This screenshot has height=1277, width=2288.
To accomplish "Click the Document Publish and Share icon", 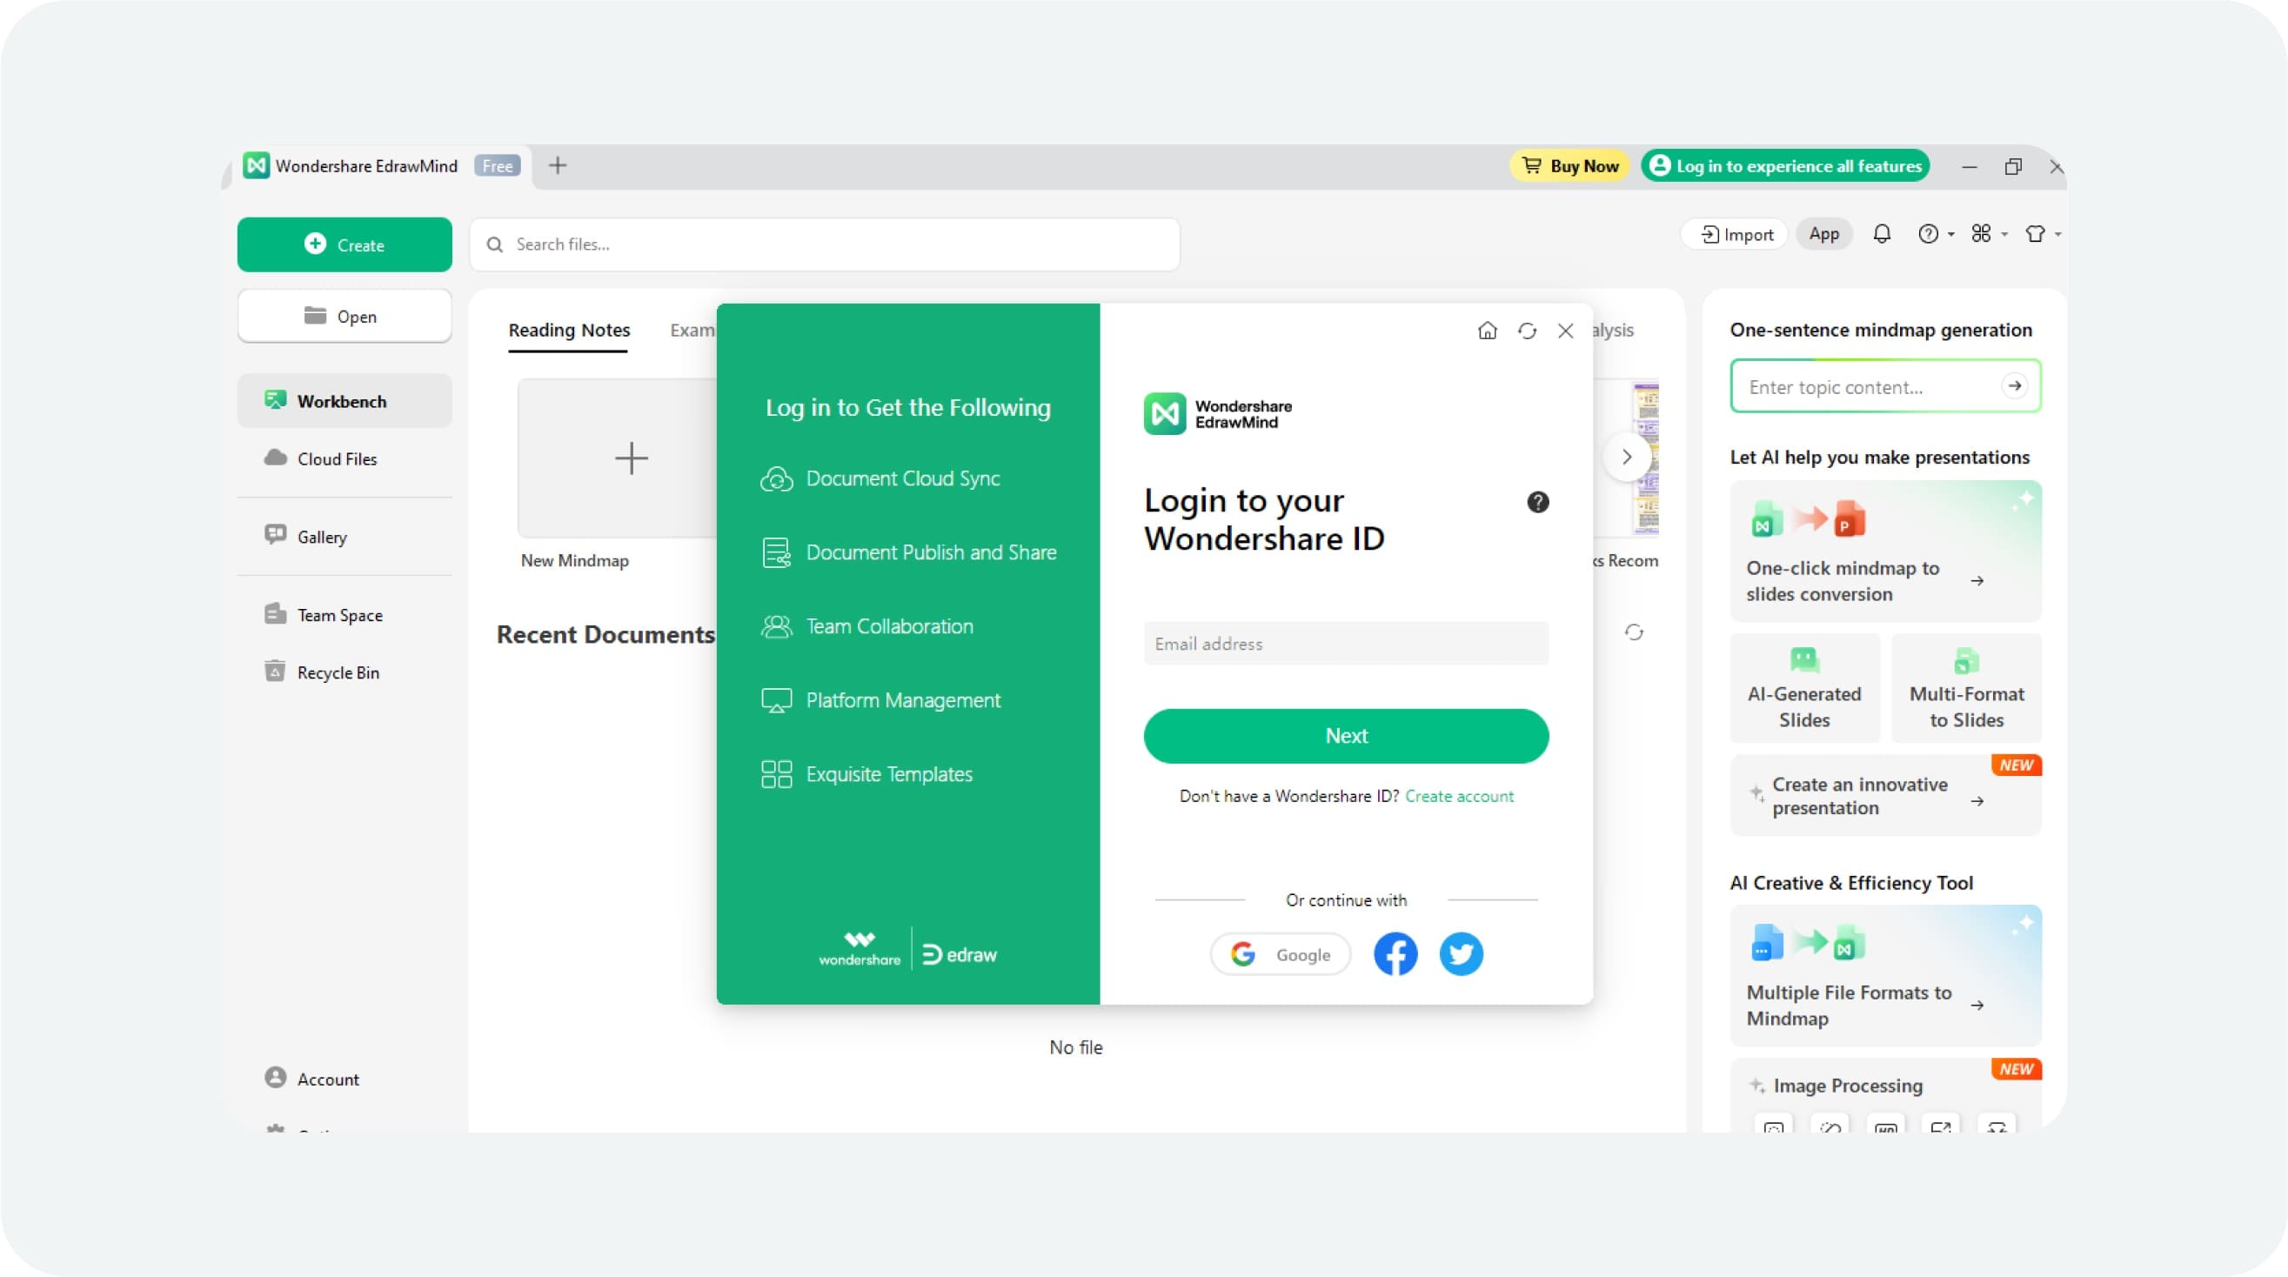I will pyautogui.click(x=775, y=552).
